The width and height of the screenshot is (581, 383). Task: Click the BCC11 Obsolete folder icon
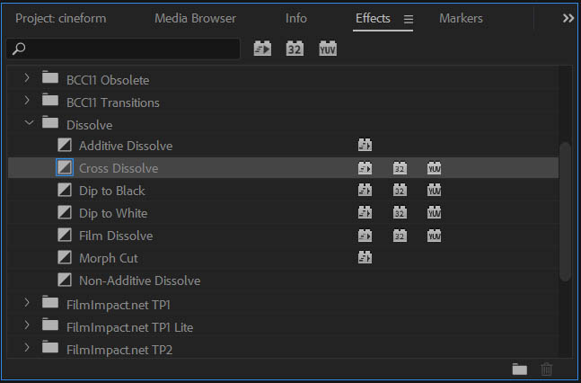(x=50, y=77)
